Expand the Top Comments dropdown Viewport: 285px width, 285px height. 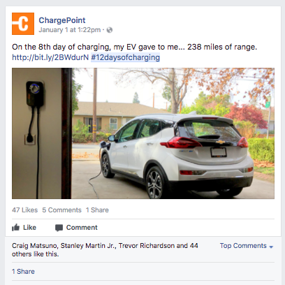pos(247,246)
